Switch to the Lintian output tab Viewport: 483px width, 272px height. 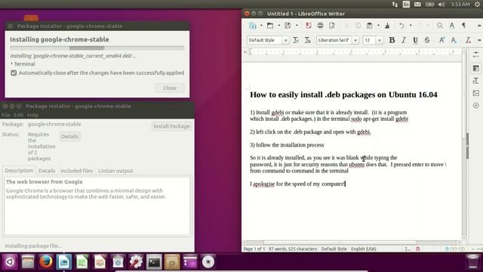coord(115,171)
